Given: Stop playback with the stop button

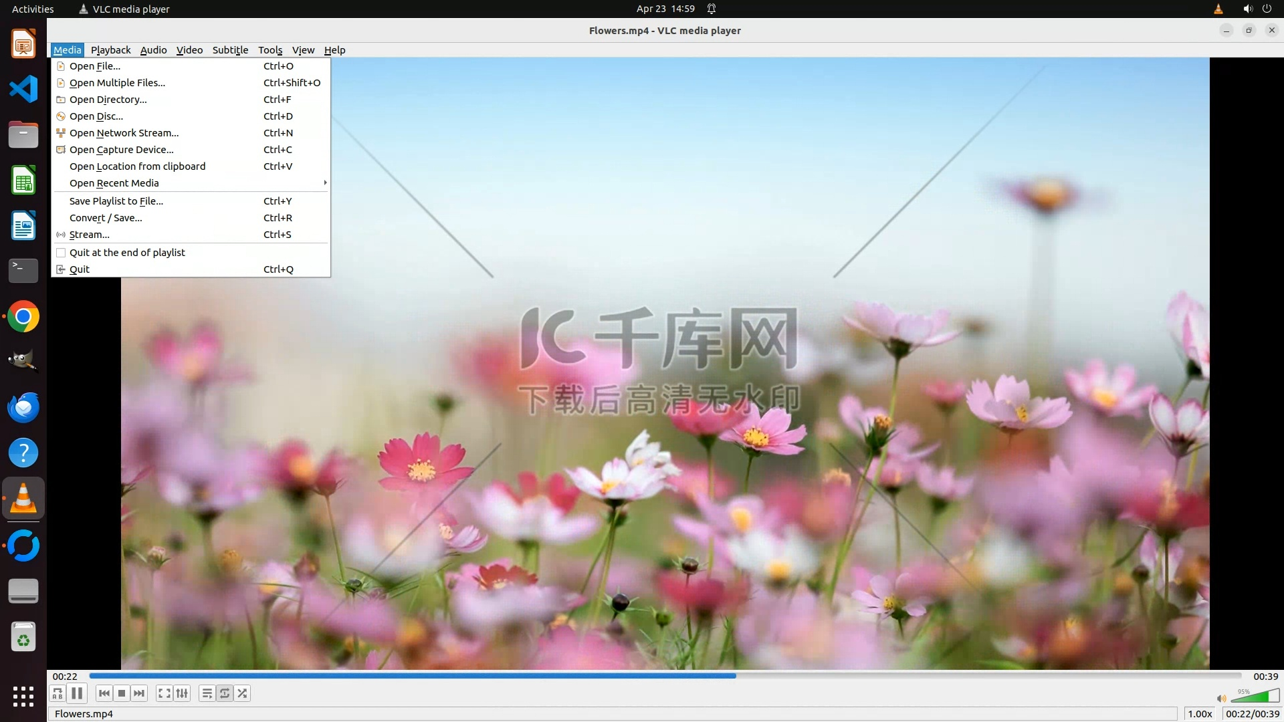Looking at the screenshot, I should [122, 694].
